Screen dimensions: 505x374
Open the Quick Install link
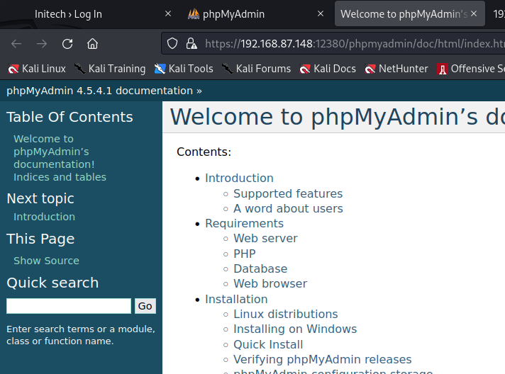tap(268, 345)
